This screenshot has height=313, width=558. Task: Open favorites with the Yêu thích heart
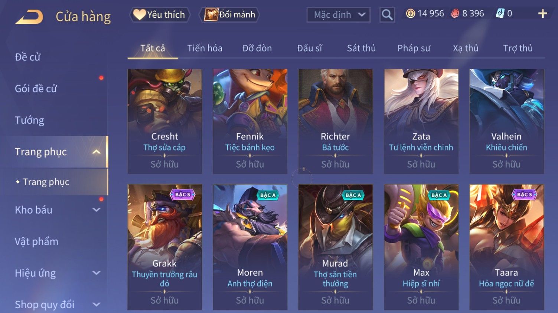[x=160, y=15]
